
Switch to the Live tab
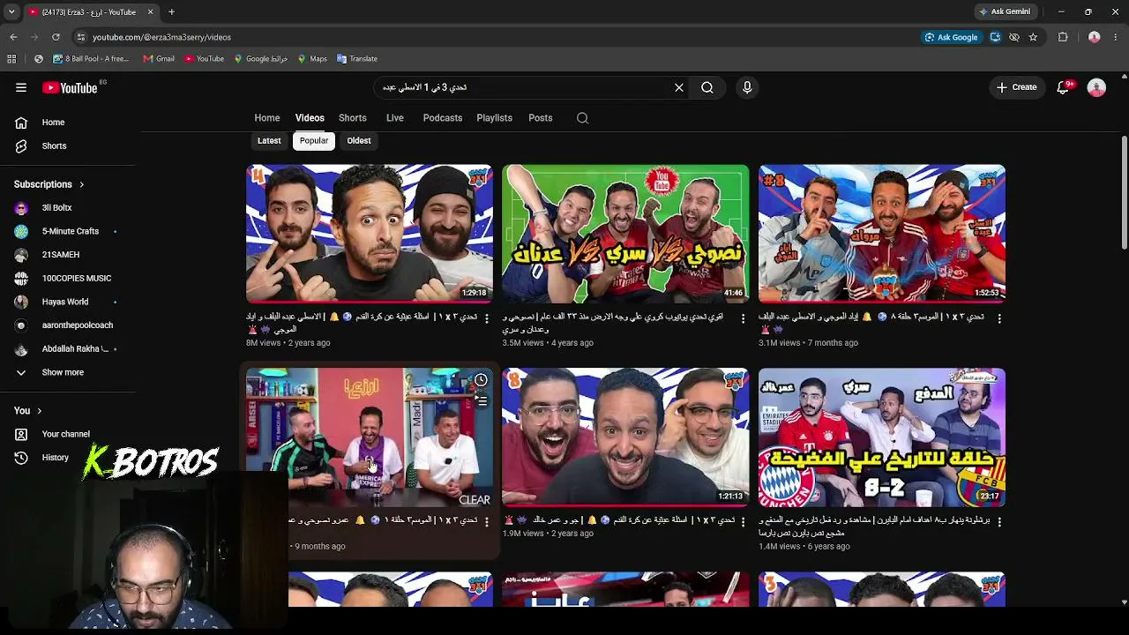tap(395, 118)
